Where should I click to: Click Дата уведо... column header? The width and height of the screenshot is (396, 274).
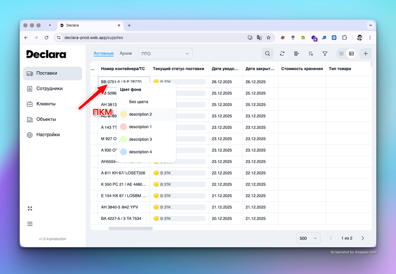(x=225, y=69)
